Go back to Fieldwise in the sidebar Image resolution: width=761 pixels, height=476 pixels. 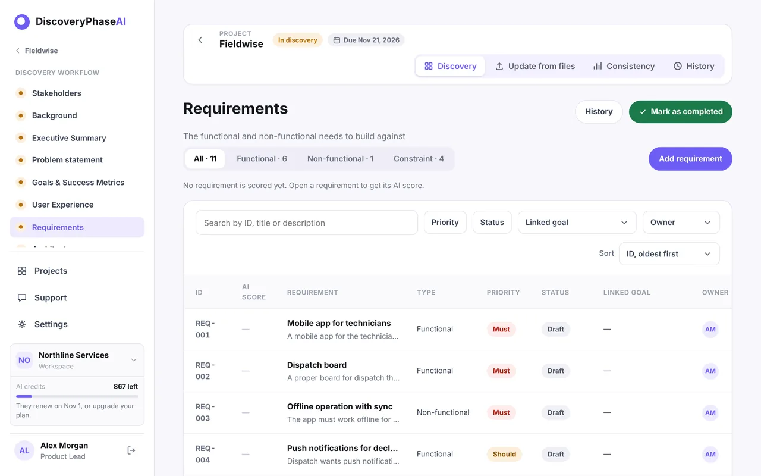(x=37, y=51)
